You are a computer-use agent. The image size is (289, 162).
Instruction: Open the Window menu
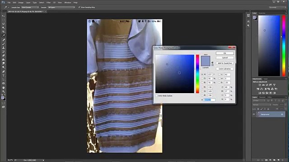point(68,3)
